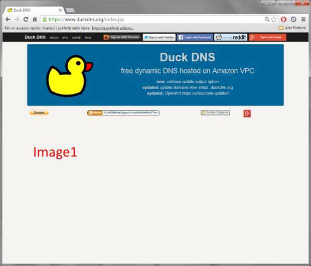
Task: Click the PayPal Donate button
Action: coord(39,113)
